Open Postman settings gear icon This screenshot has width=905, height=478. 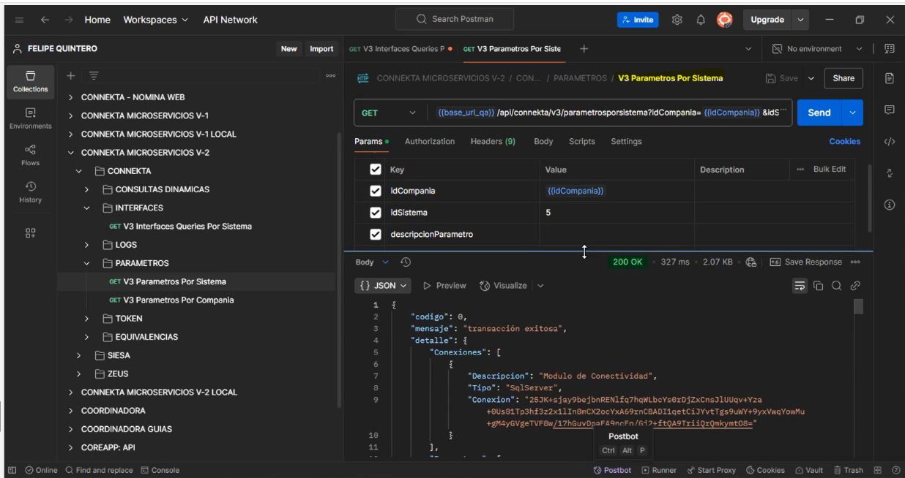pyautogui.click(x=677, y=20)
